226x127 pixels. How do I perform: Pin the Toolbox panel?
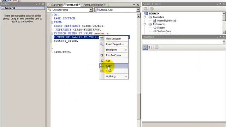click(x=40, y=4)
